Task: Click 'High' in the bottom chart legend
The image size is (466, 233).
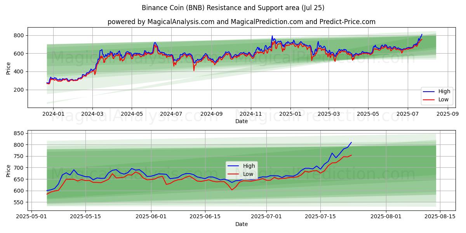Action: click(x=249, y=166)
